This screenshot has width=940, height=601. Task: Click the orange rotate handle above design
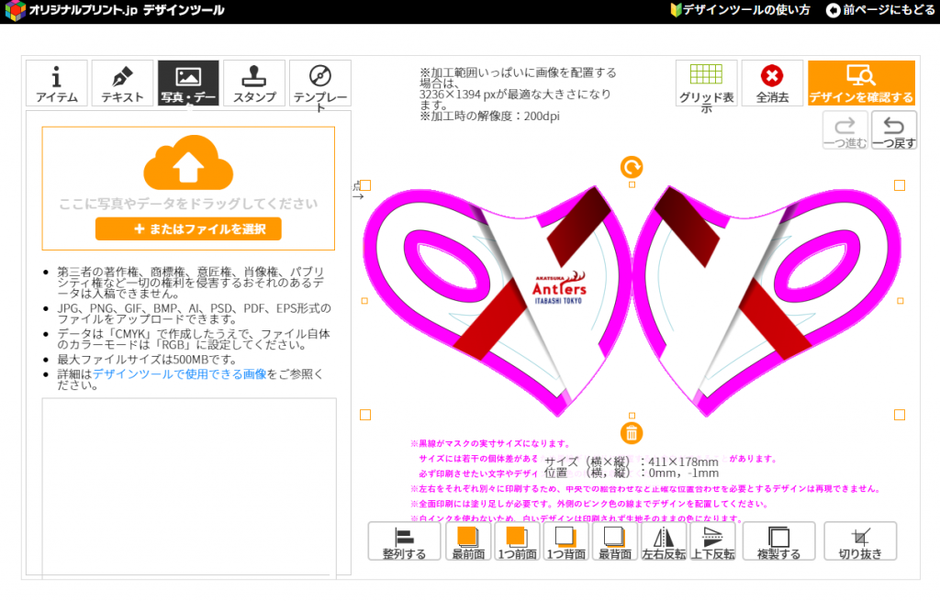pyautogui.click(x=632, y=167)
